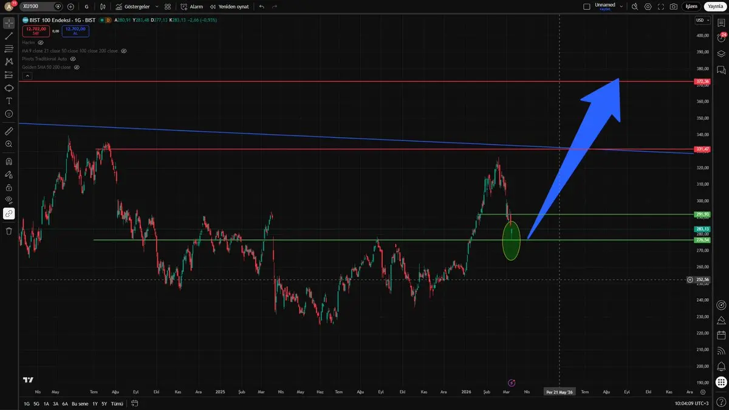
Task: Open the quick search icon
Action: tap(635, 6)
